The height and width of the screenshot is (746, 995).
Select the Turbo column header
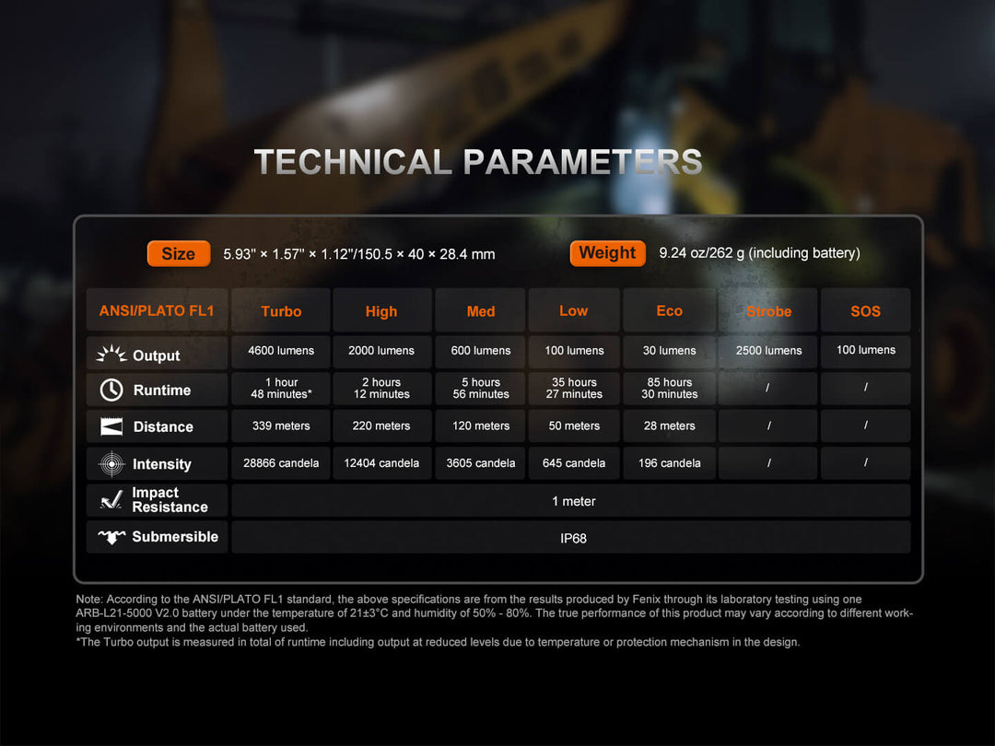(x=280, y=310)
